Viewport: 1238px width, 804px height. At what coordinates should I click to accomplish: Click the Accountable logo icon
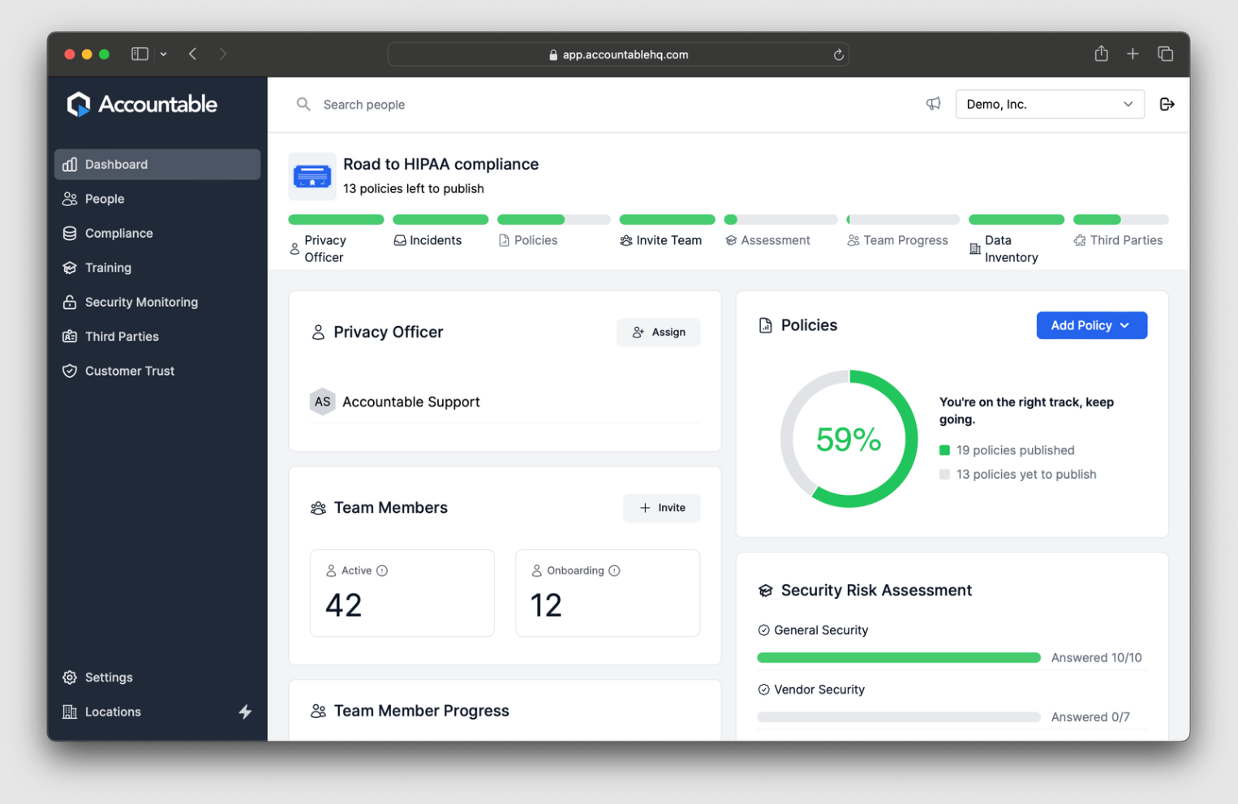pos(78,104)
